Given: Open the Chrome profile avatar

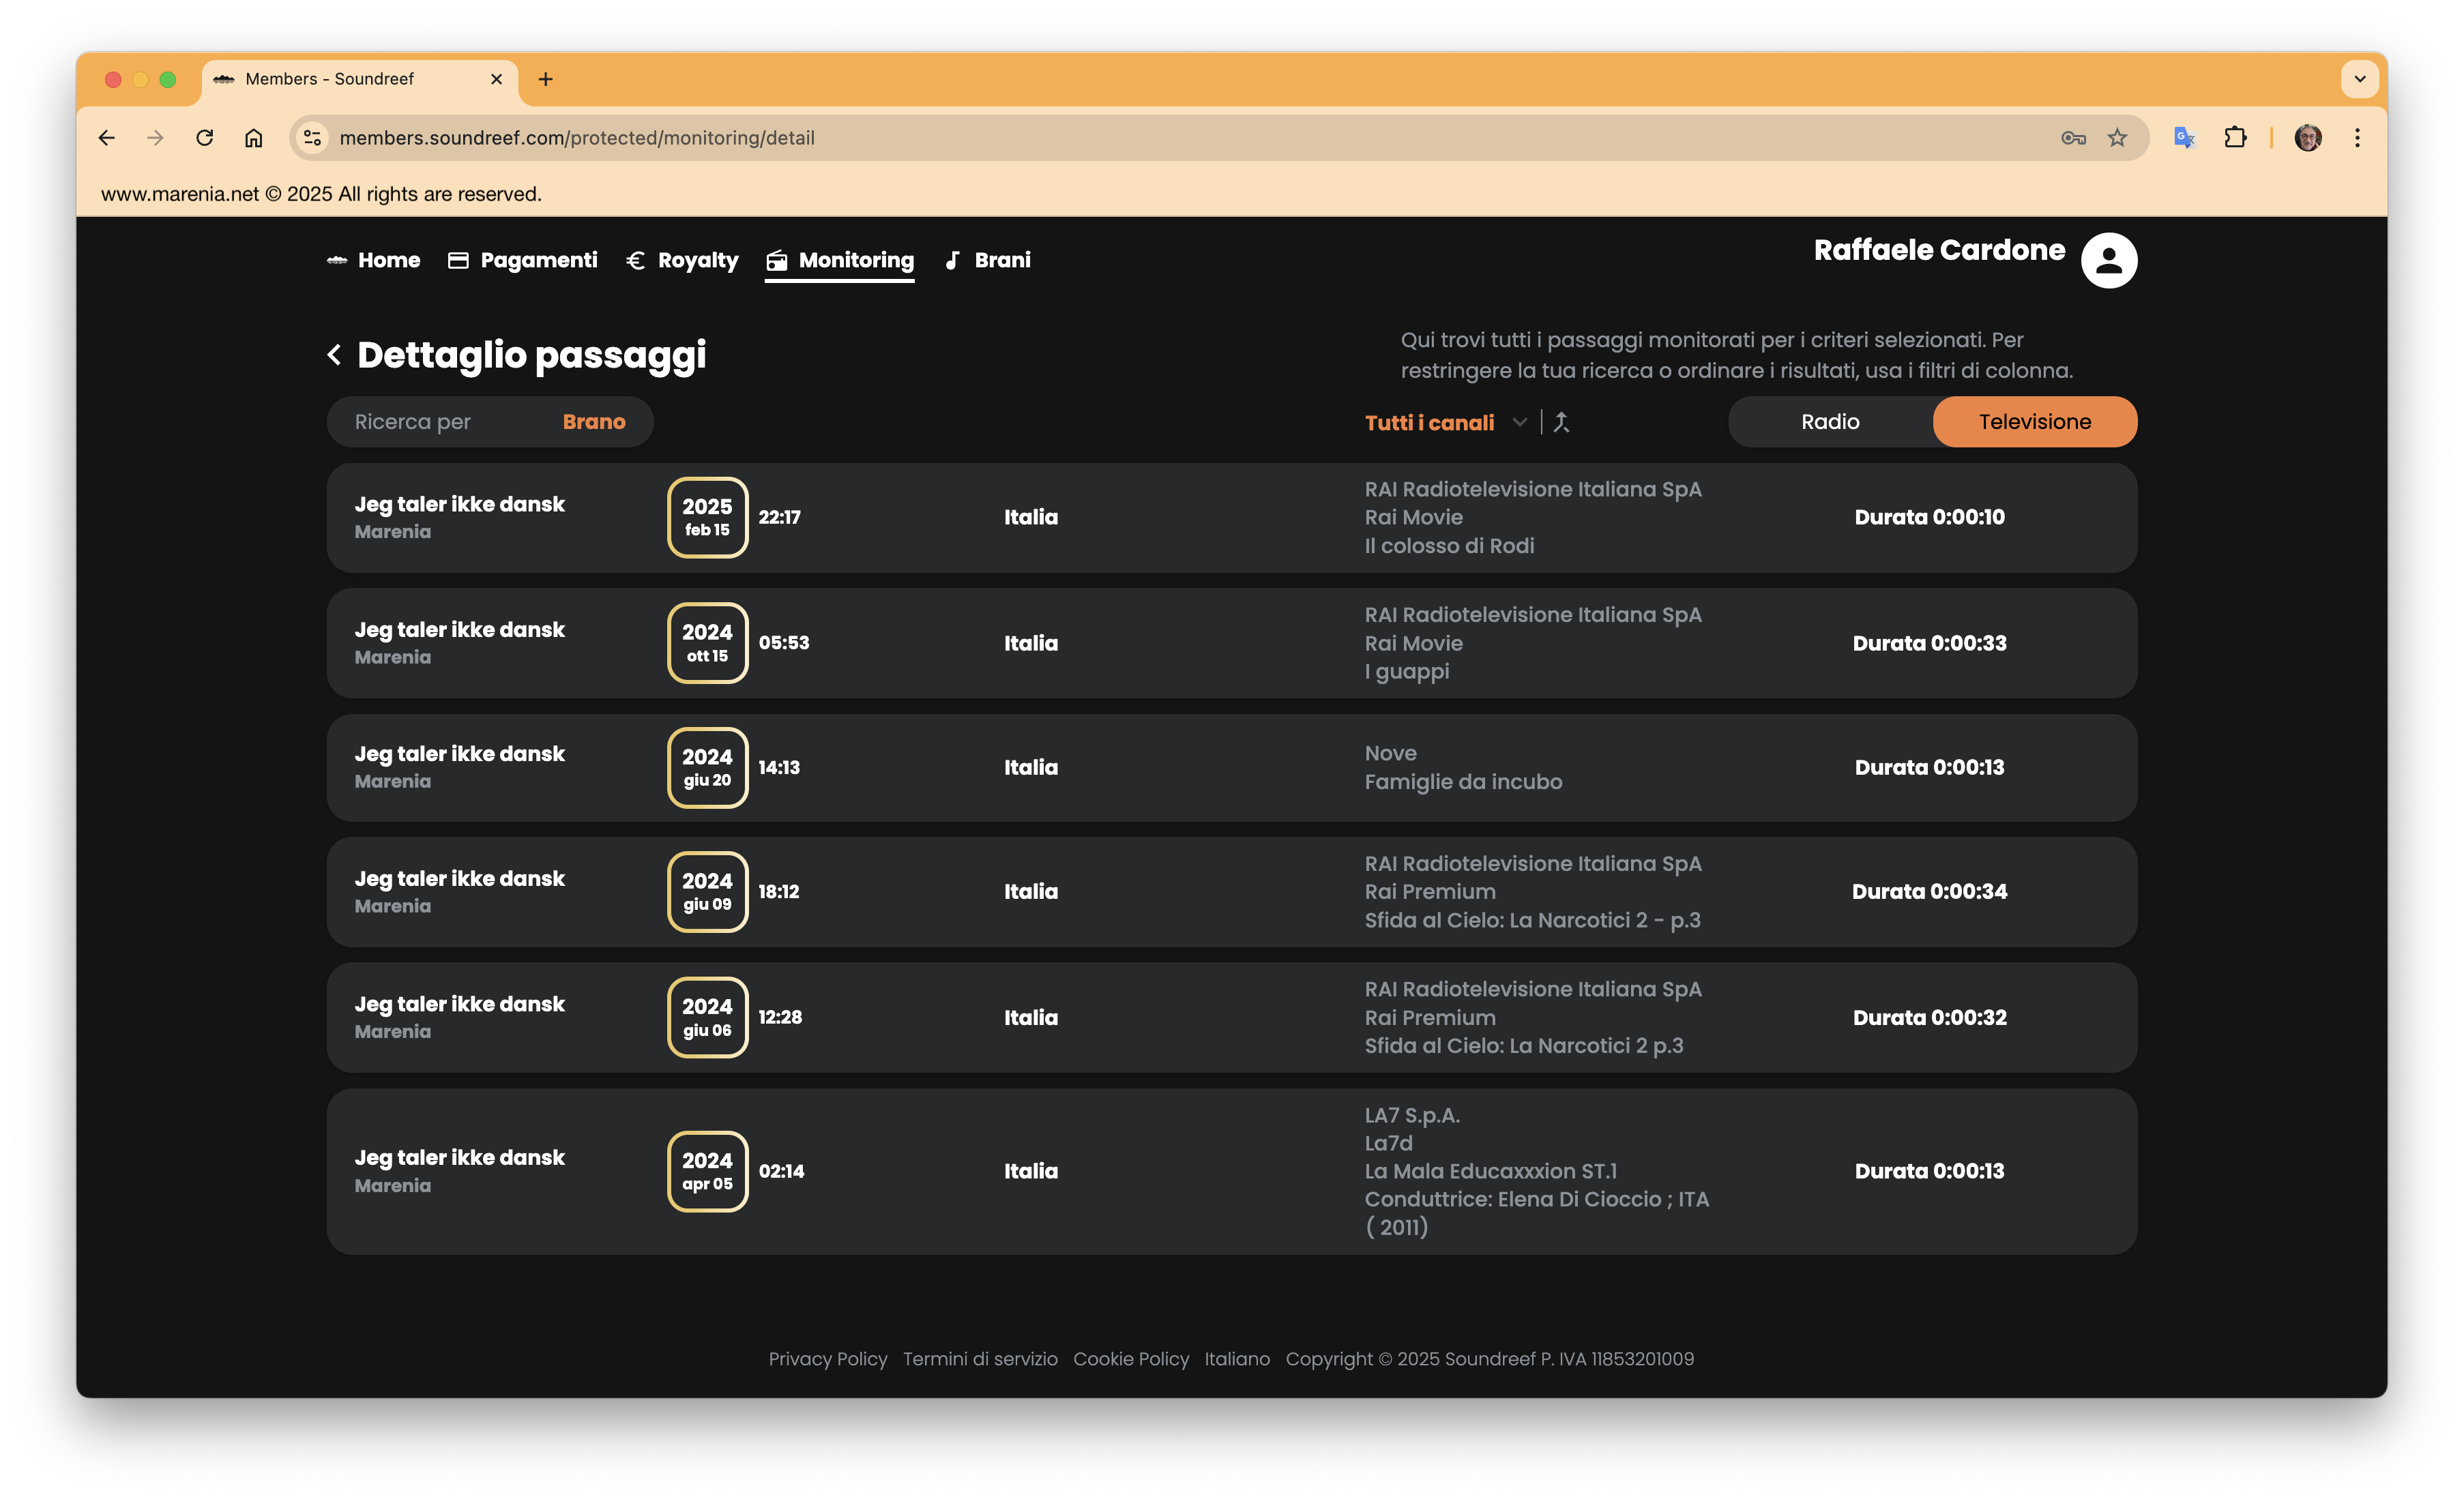Looking at the screenshot, I should pyautogui.click(x=2308, y=138).
